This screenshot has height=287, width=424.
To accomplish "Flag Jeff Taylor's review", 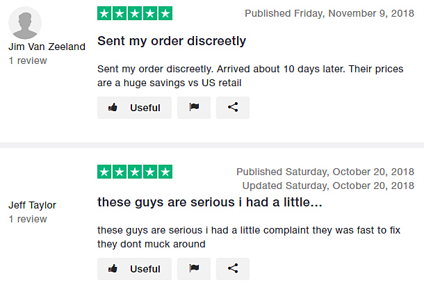I will tap(194, 269).
